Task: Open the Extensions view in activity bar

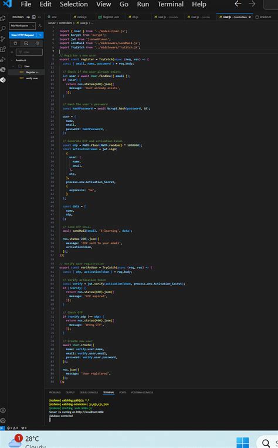Action: point(3,49)
